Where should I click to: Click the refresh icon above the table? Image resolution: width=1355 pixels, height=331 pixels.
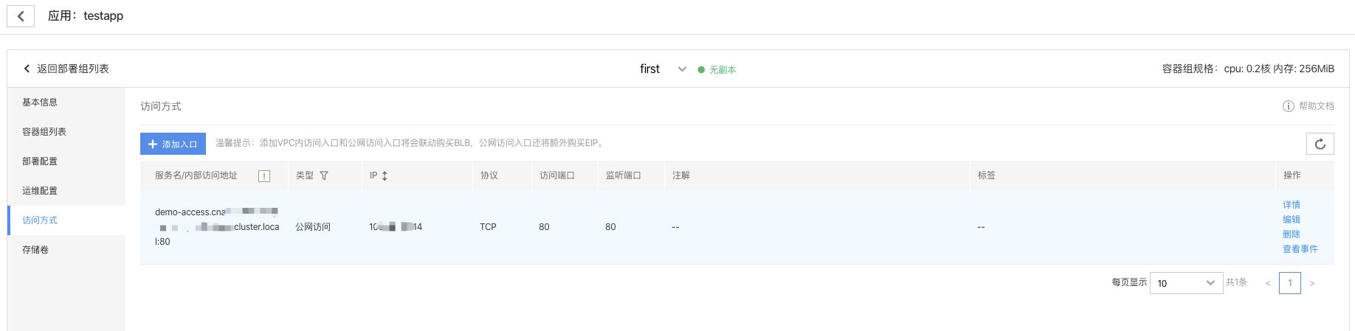1320,144
